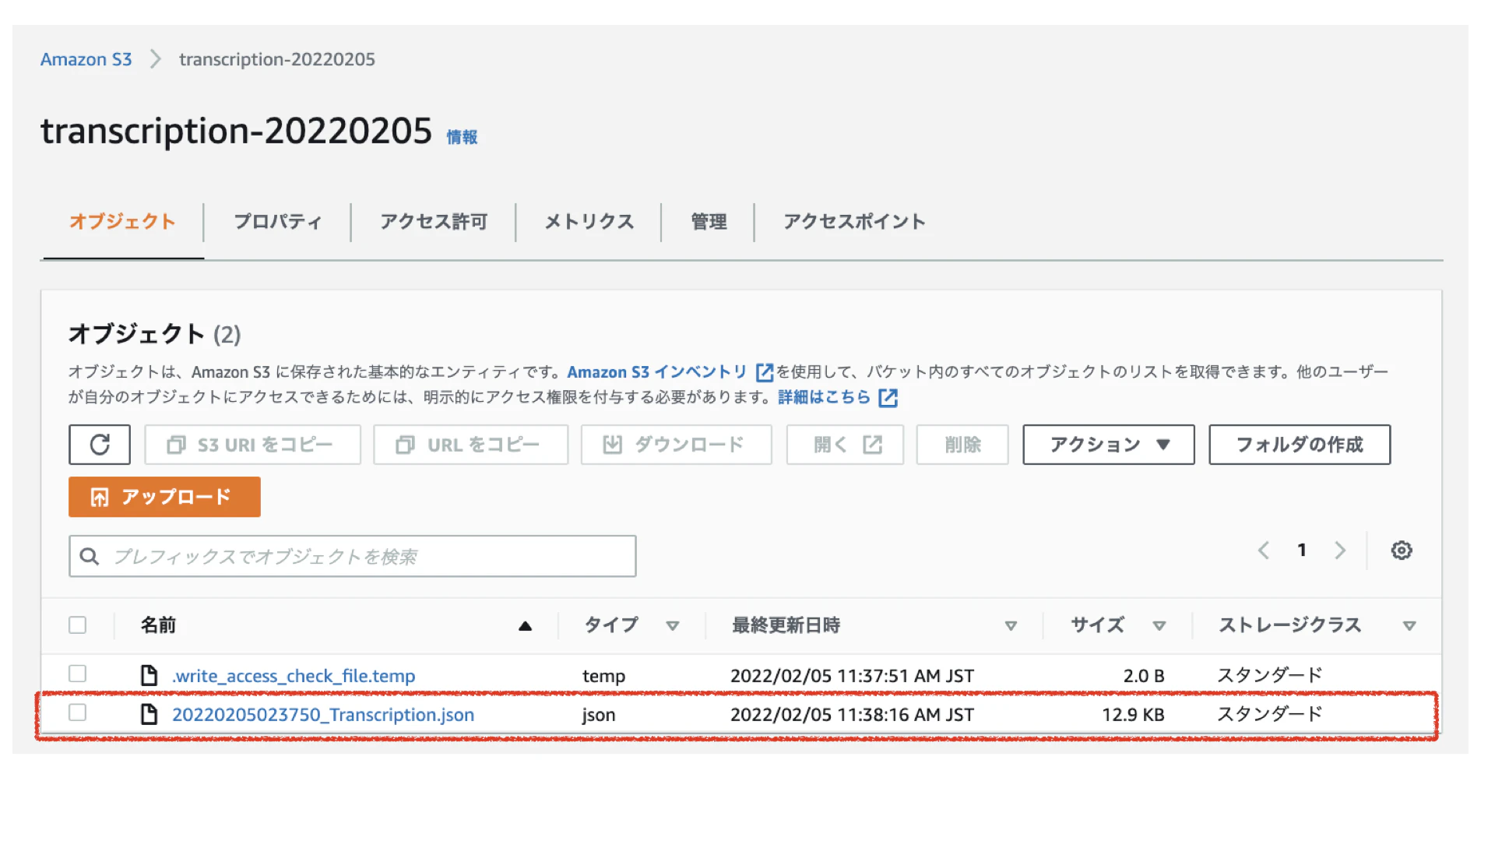Click file icon of Transcription.json row
Screen dimensions: 1495x841
pyautogui.click(x=149, y=714)
